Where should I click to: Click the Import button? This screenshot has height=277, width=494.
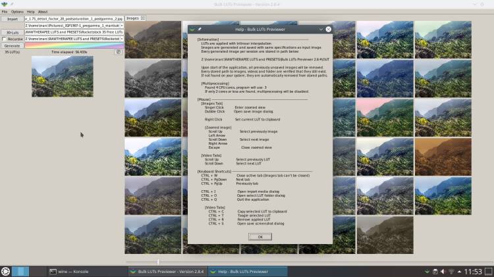(13, 19)
